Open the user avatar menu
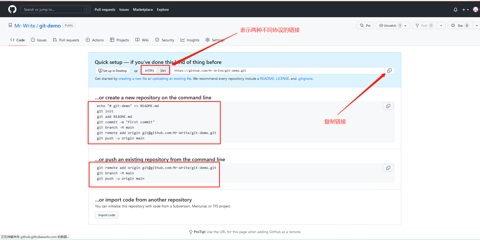Viewport: 480px width, 240px height. click(x=476, y=9)
